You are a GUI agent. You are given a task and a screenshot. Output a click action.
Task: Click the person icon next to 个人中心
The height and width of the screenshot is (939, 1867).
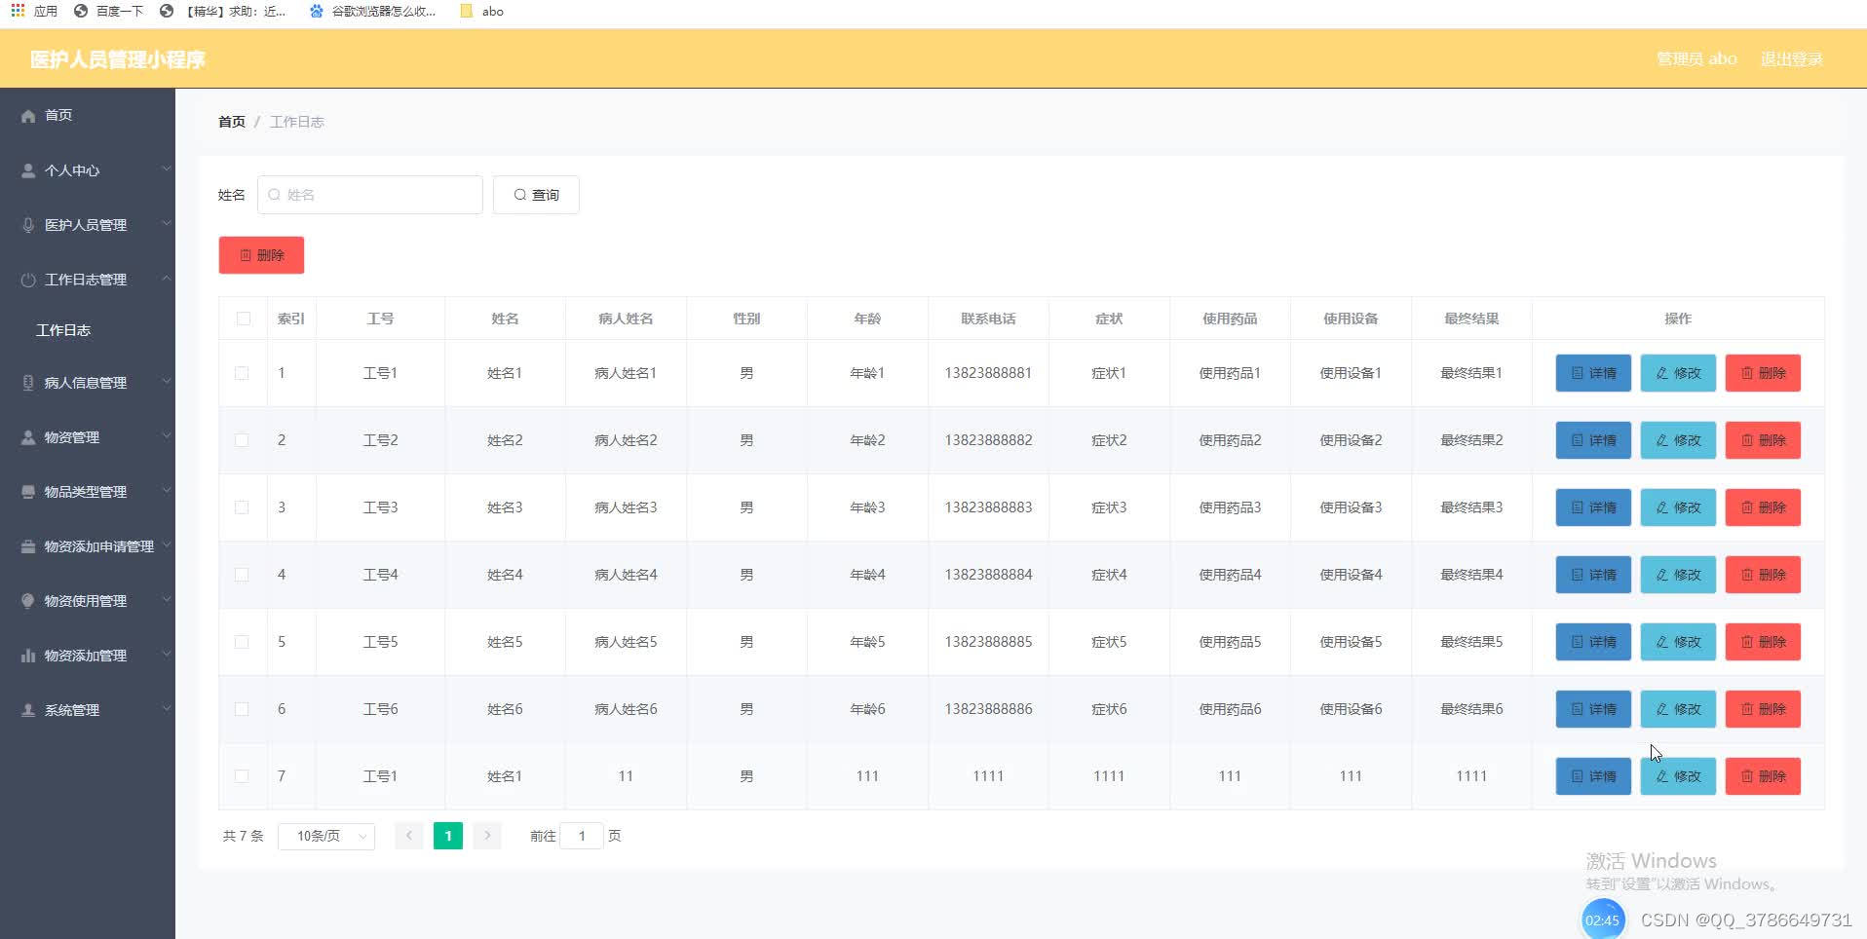(28, 170)
